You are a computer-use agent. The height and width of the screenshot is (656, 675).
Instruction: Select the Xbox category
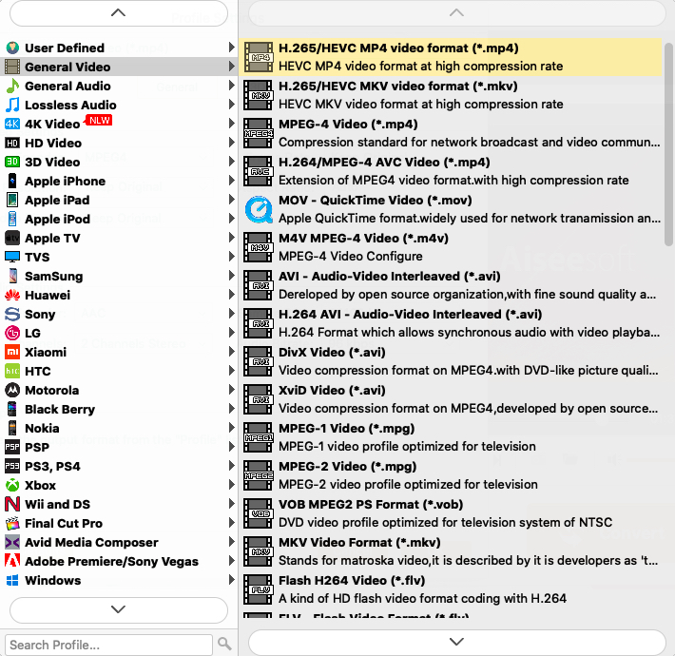[119, 485]
